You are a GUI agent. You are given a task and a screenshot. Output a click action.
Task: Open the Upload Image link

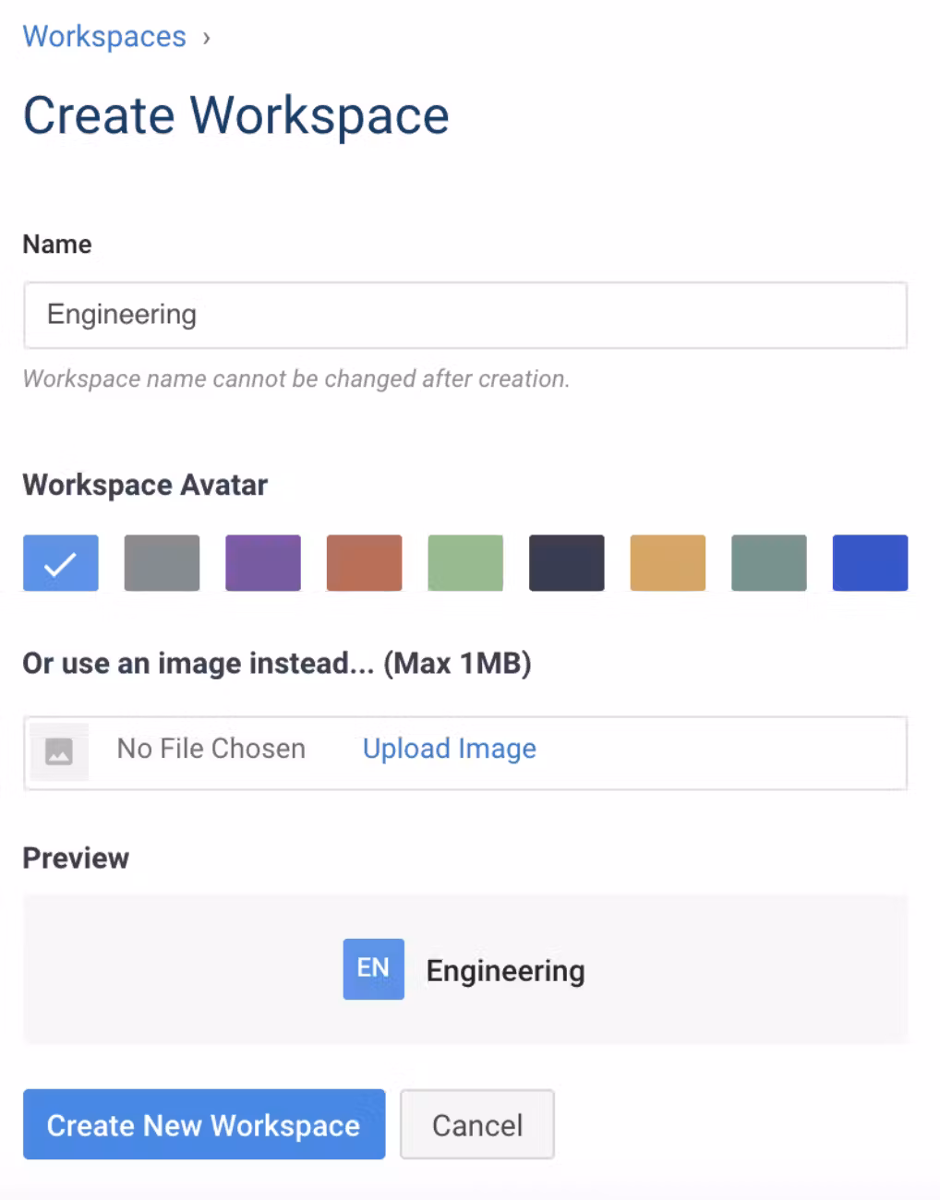click(449, 749)
